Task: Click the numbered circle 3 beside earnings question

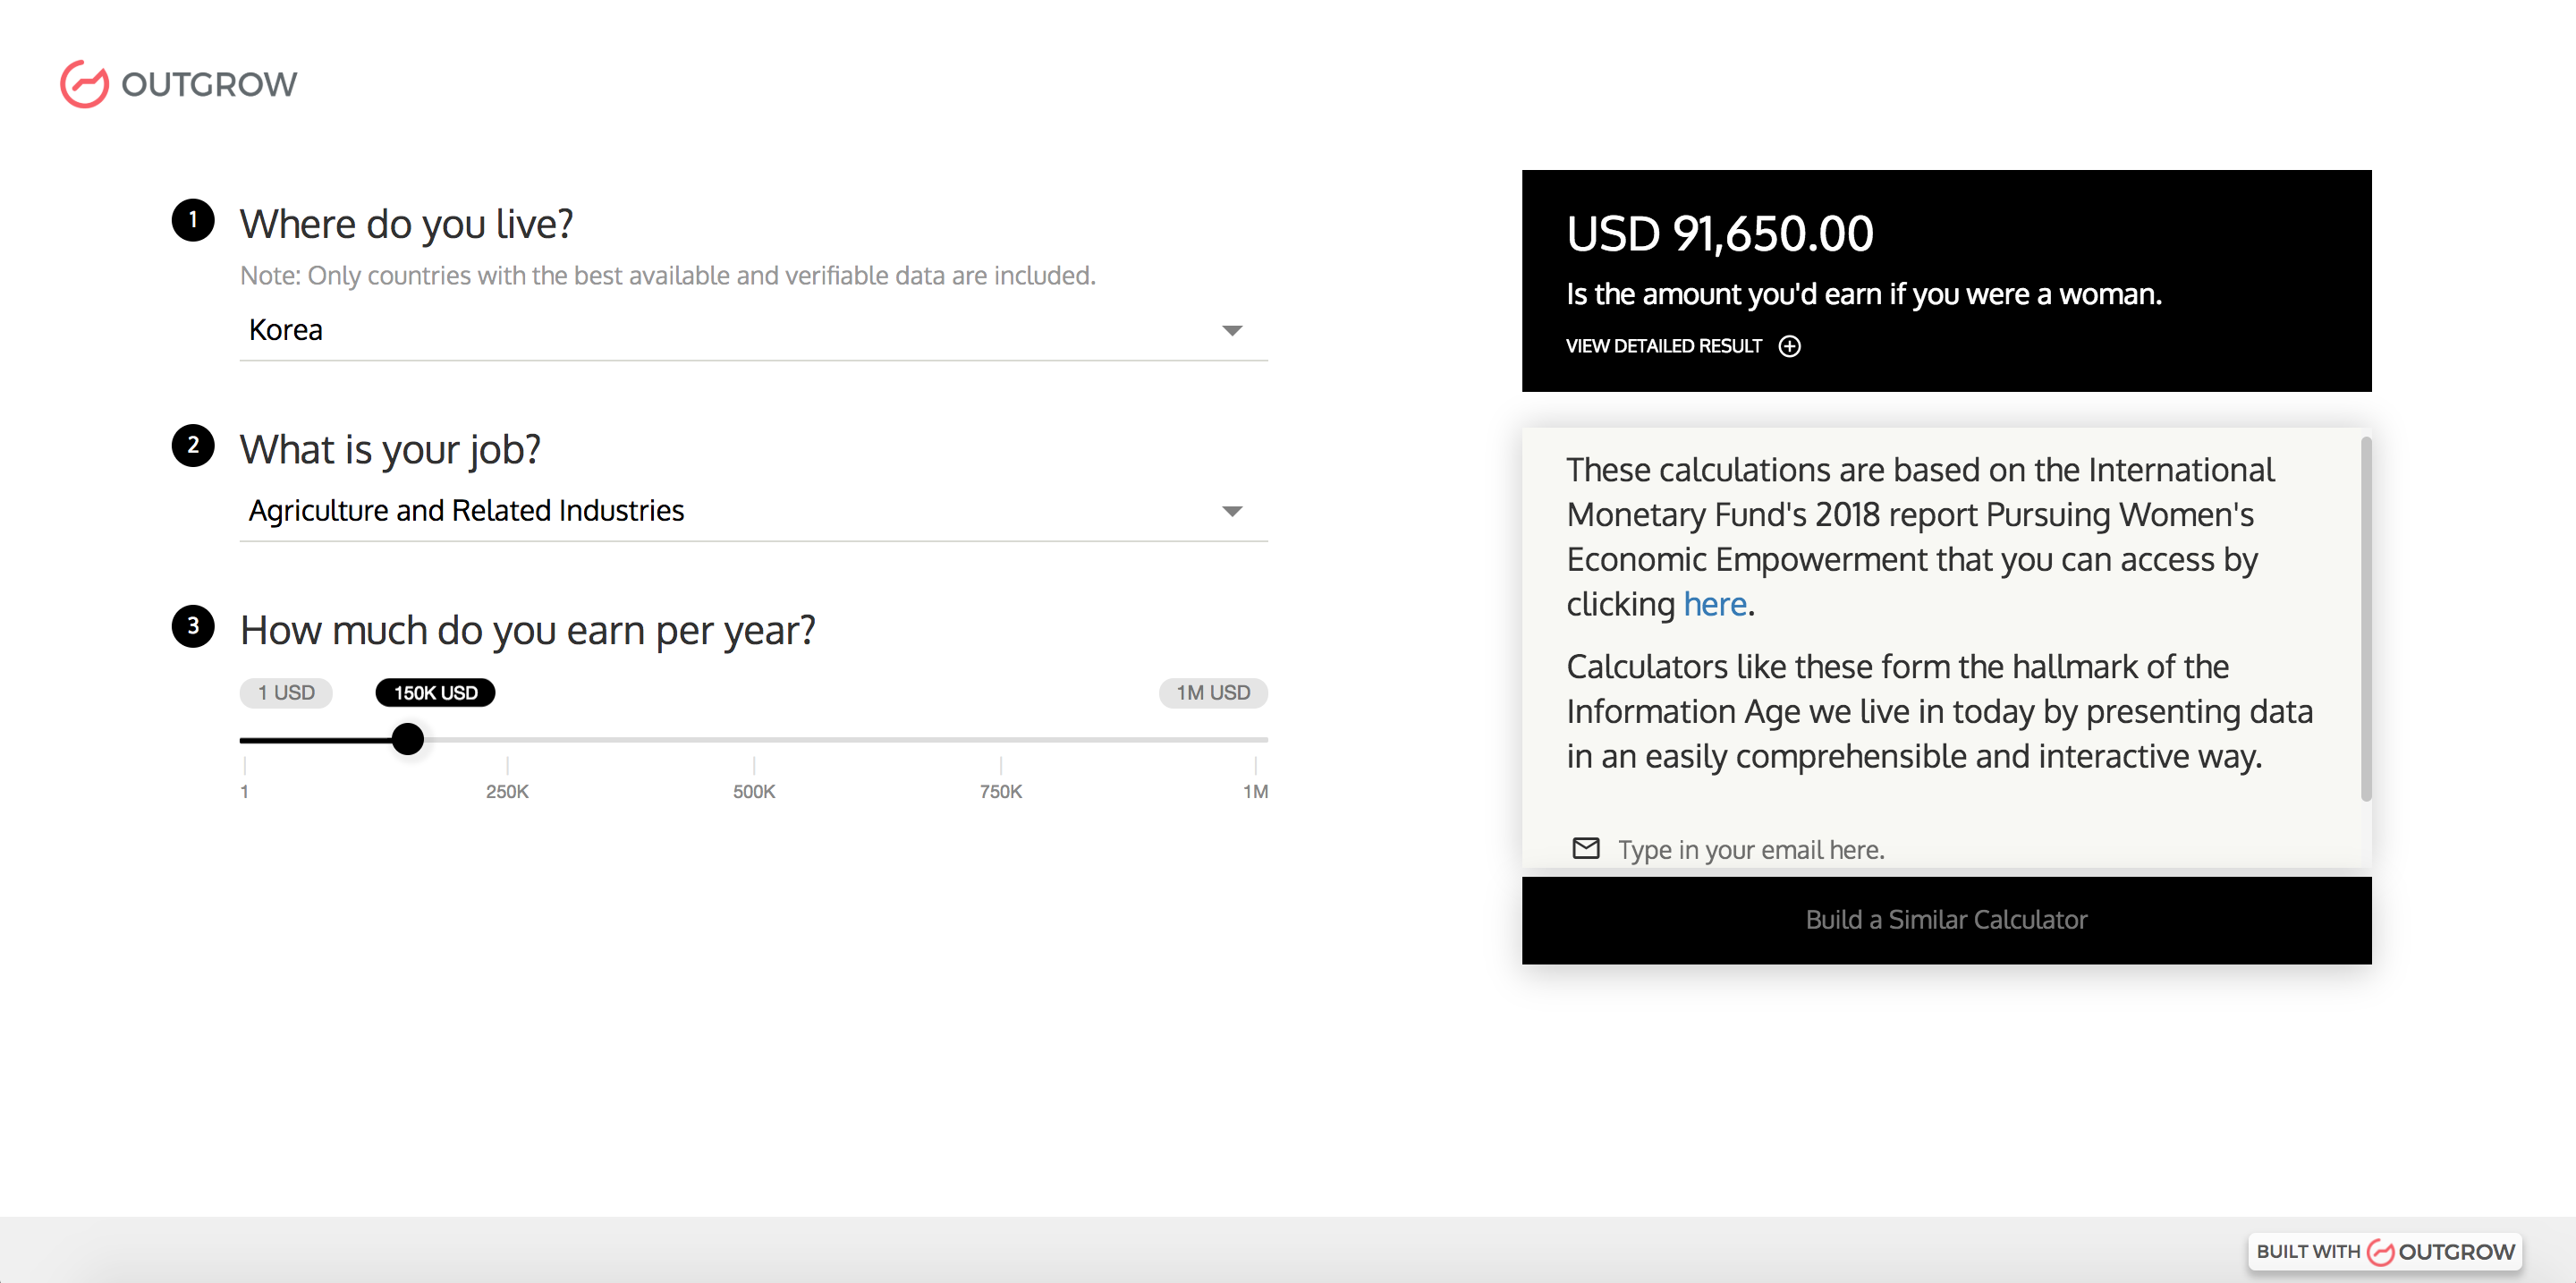Action: (x=192, y=626)
